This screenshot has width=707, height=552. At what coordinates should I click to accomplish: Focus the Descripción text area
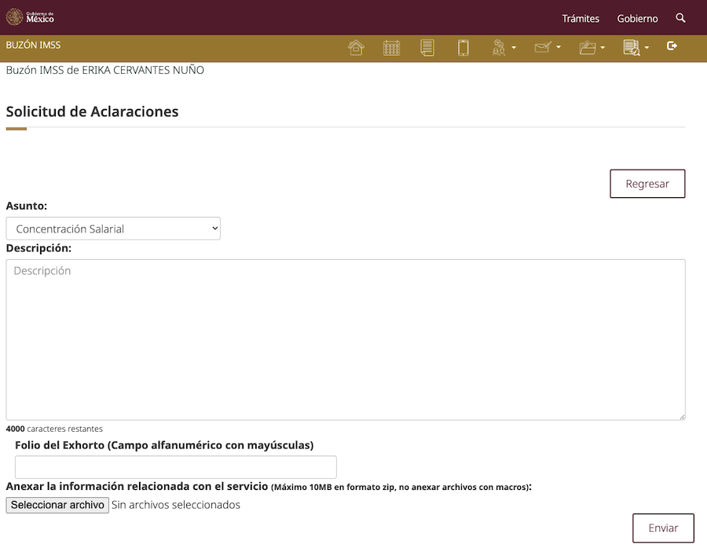[x=346, y=340]
